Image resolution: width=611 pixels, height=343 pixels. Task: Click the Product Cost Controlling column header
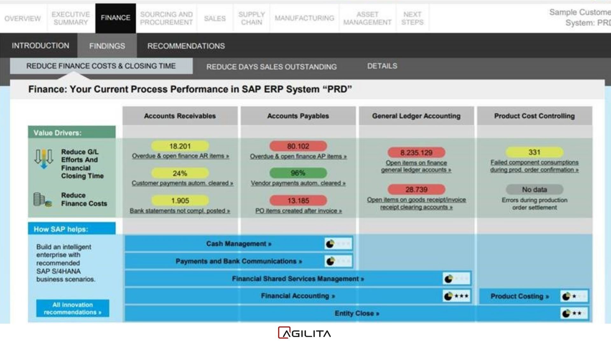click(x=535, y=116)
